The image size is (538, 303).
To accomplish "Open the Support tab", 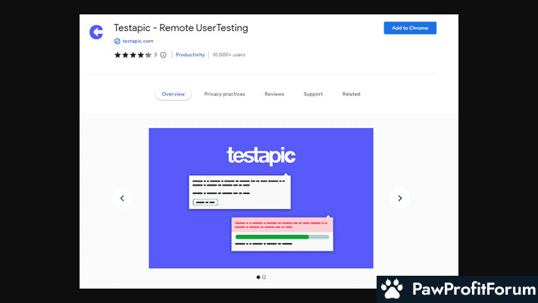I will 313,94.
